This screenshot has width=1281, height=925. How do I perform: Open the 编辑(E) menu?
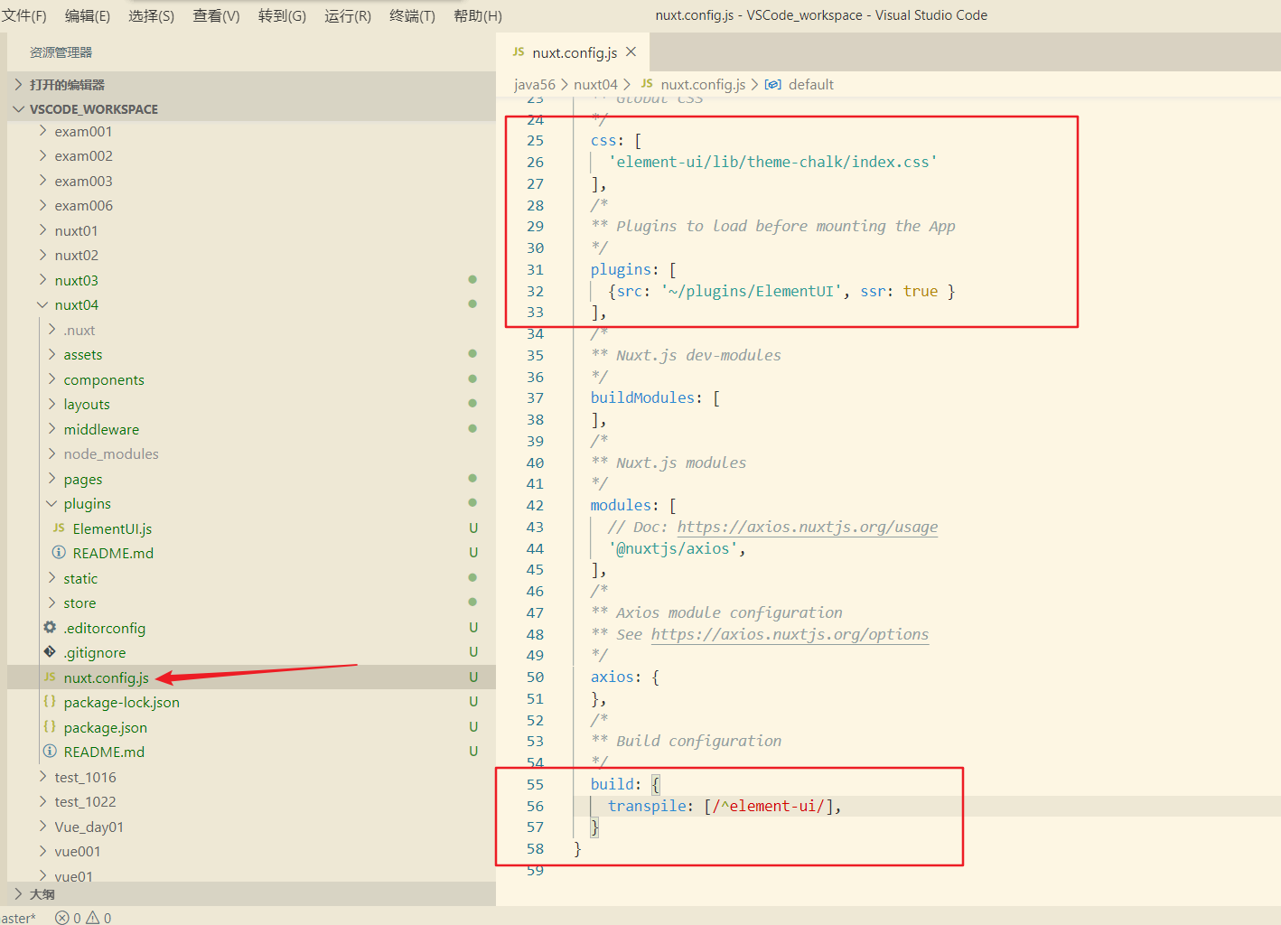tap(88, 15)
